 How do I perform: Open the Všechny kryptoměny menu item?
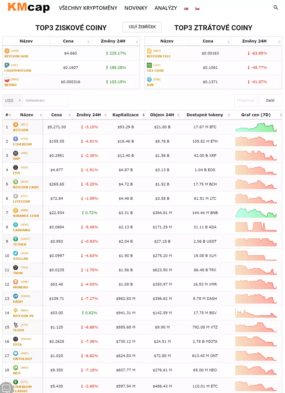tap(88, 8)
